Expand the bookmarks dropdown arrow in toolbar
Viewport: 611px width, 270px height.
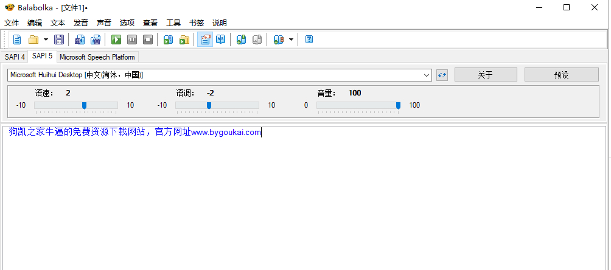tap(291, 40)
